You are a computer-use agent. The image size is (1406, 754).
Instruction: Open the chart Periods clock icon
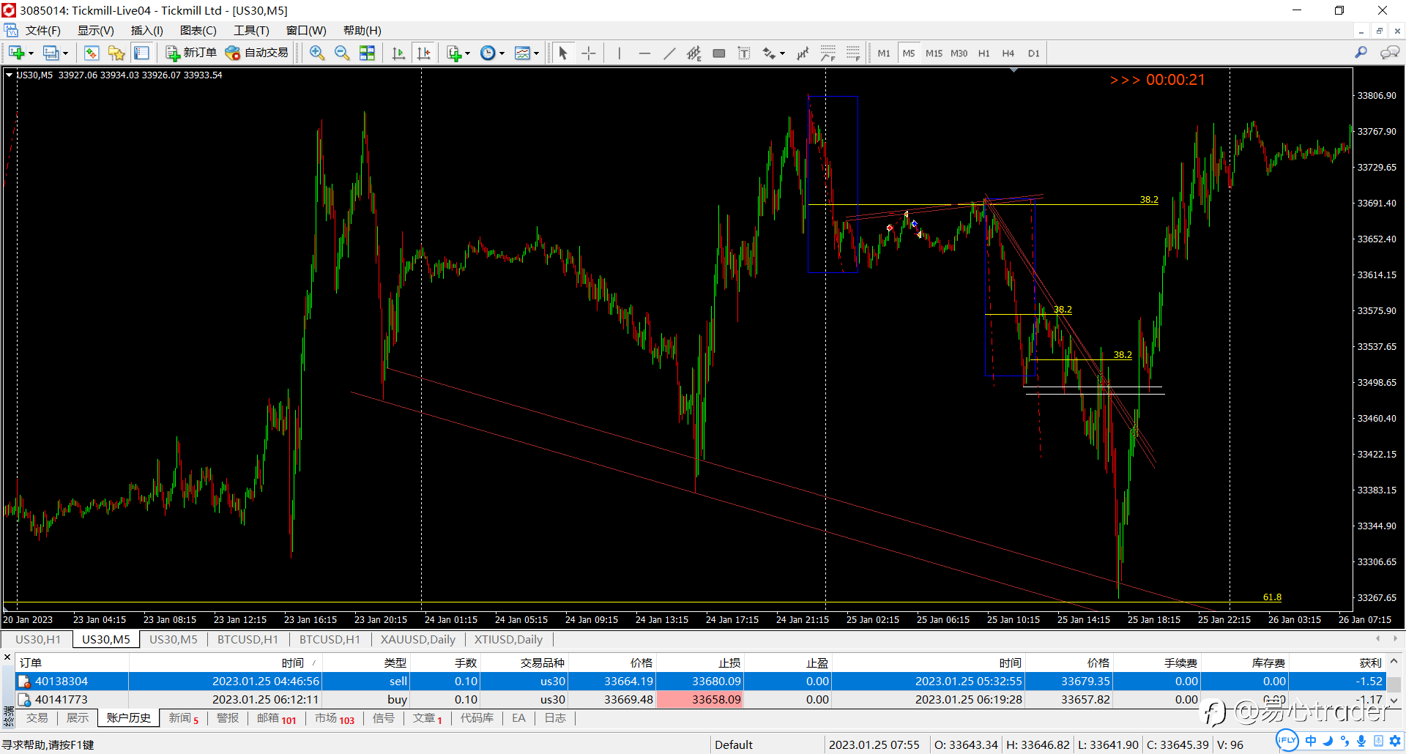[x=488, y=53]
